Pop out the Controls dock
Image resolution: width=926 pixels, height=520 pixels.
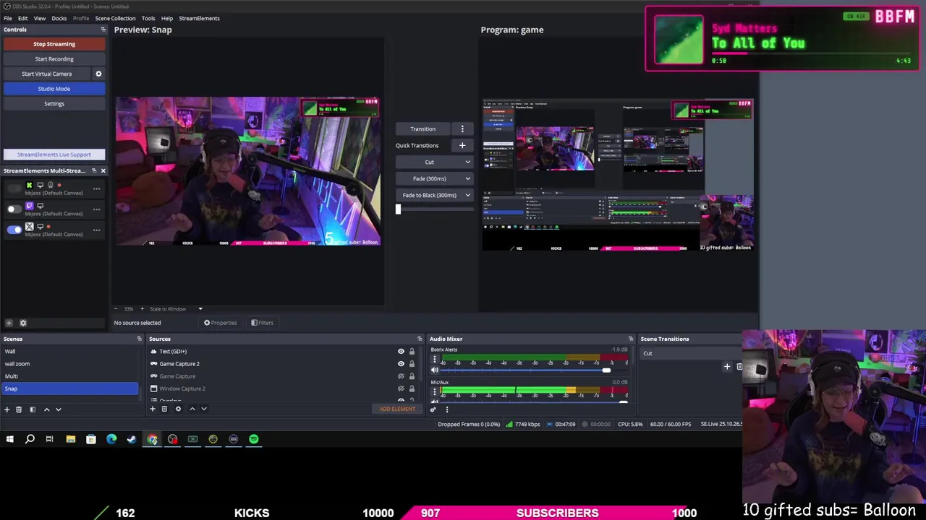click(x=103, y=30)
